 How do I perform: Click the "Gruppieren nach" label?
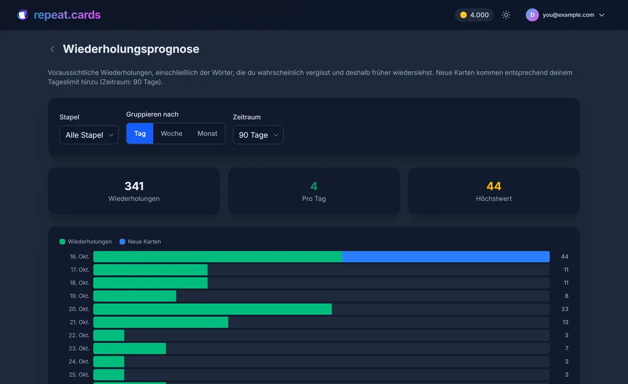click(x=152, y=114)
